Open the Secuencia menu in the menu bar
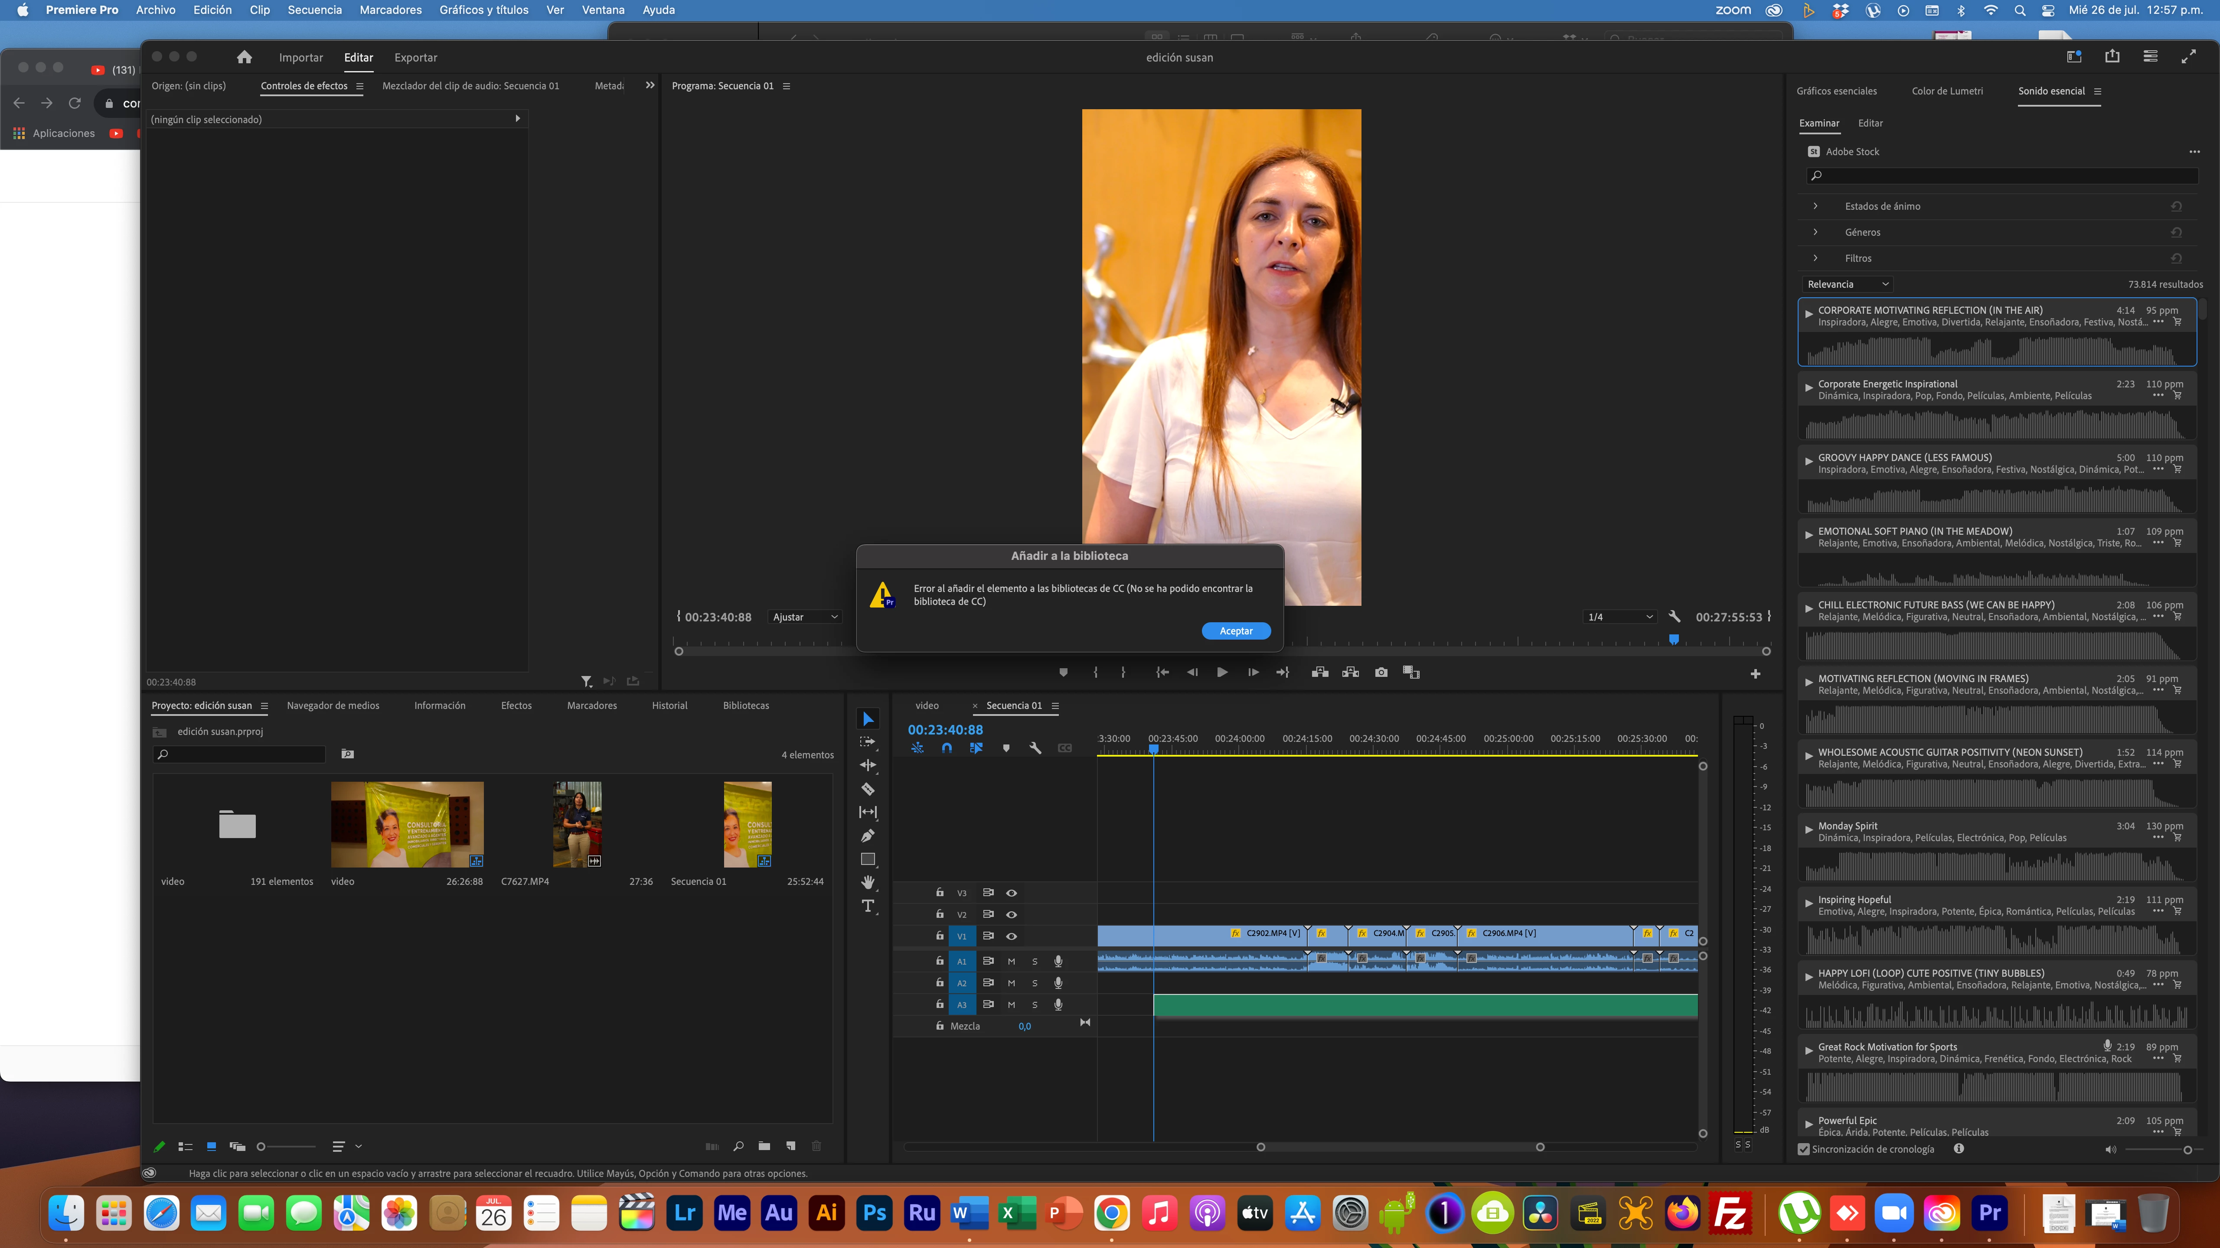 pyautogui.click(x=314, y=10)
